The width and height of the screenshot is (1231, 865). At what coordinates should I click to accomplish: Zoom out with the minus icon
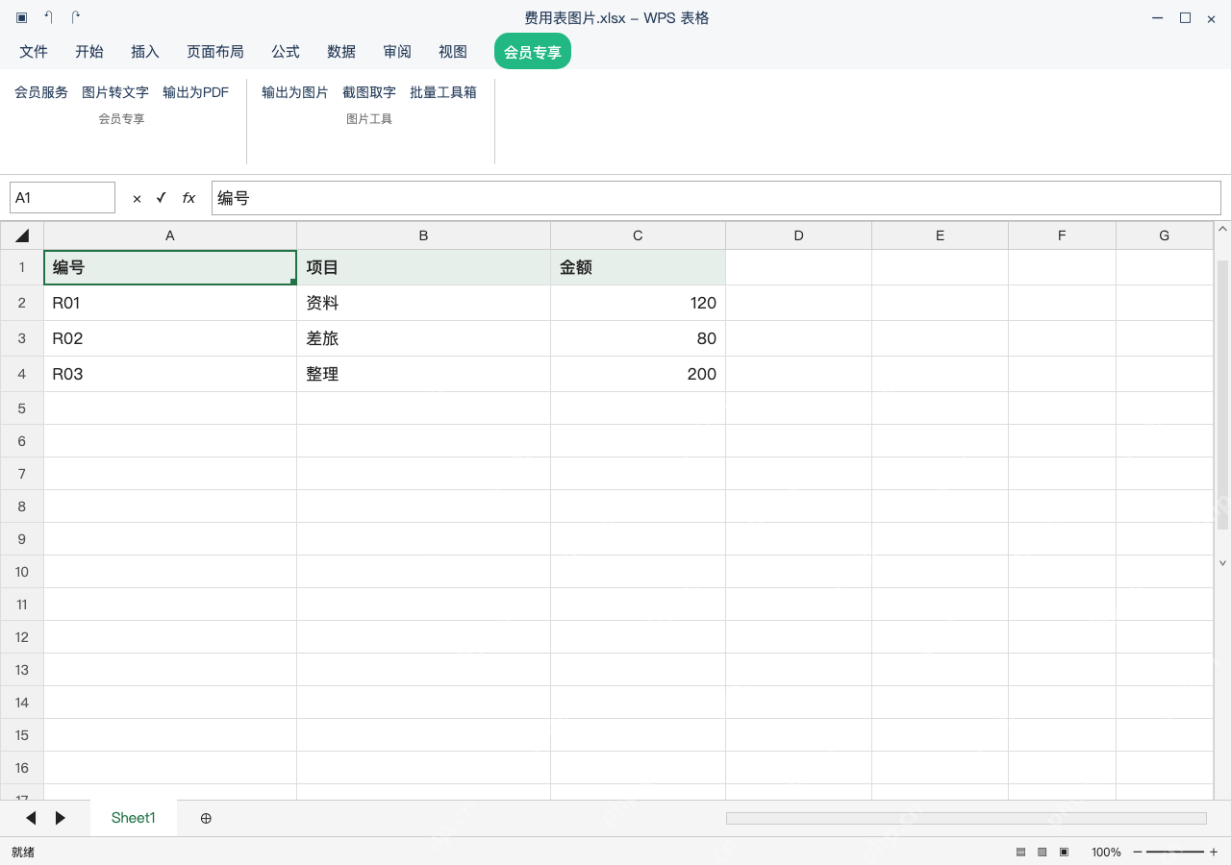pyautogui.click(x=1138, y=853)
